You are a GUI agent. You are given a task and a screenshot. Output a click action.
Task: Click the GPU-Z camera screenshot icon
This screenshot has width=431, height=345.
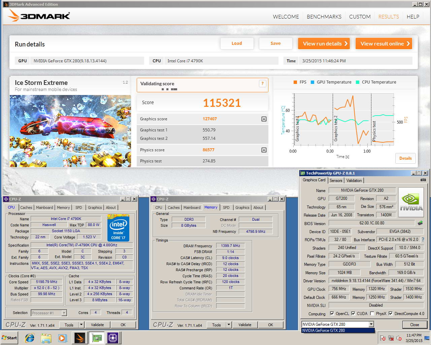(423, 180)
